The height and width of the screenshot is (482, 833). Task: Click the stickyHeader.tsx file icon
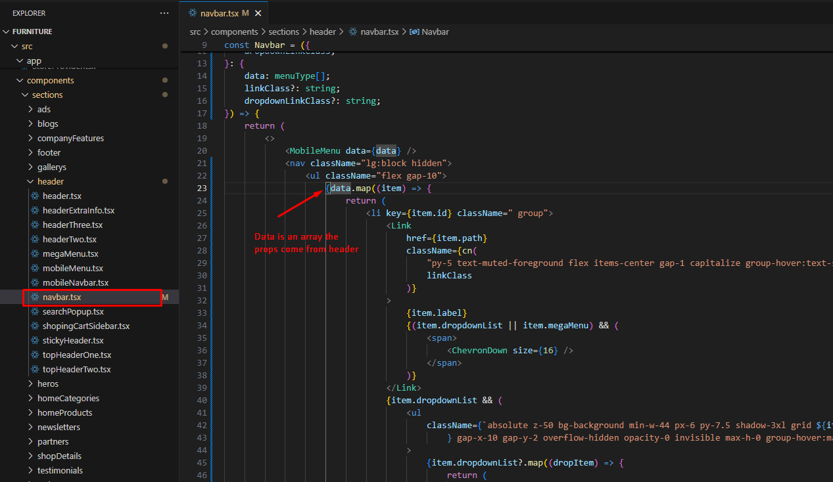[x=36, y=341]
